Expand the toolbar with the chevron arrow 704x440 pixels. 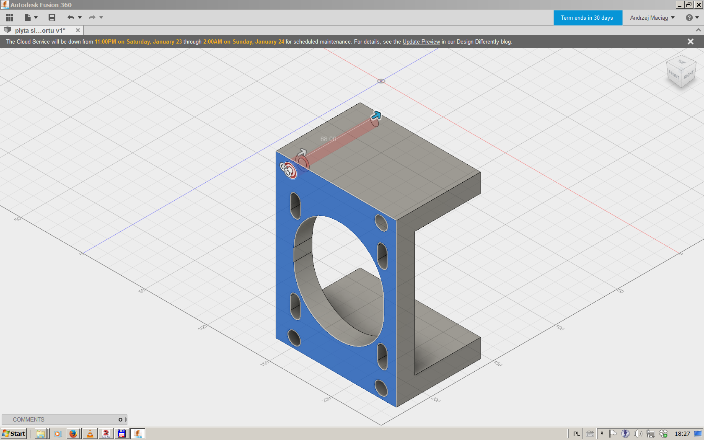coord(698,30)
